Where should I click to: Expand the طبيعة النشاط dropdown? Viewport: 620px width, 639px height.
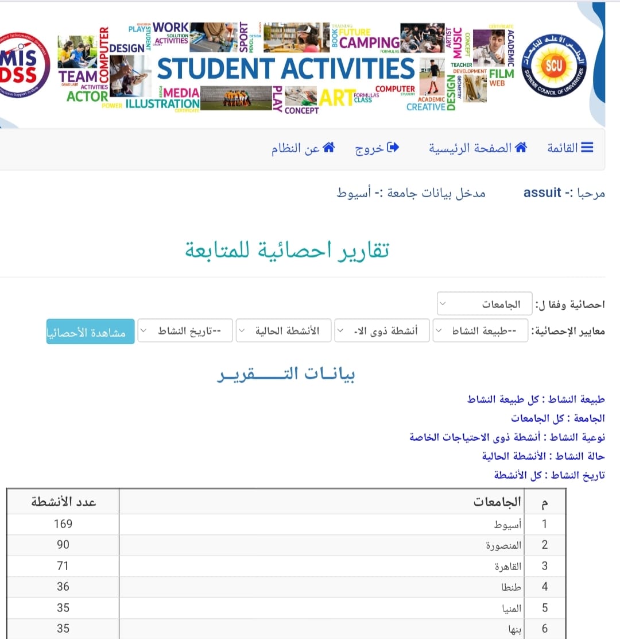tap(480, 331)
